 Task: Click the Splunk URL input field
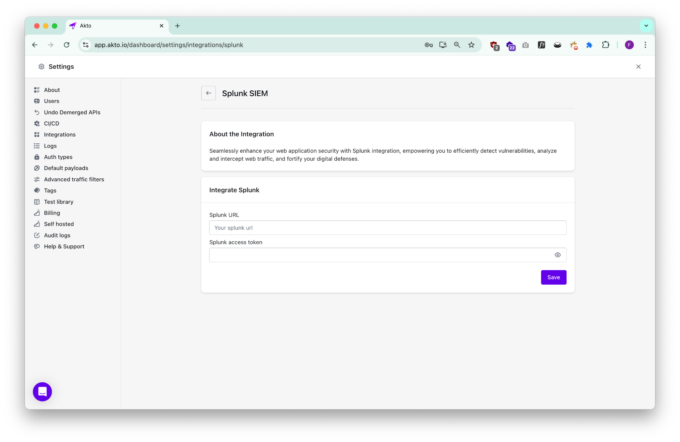[x=387, y=228]
